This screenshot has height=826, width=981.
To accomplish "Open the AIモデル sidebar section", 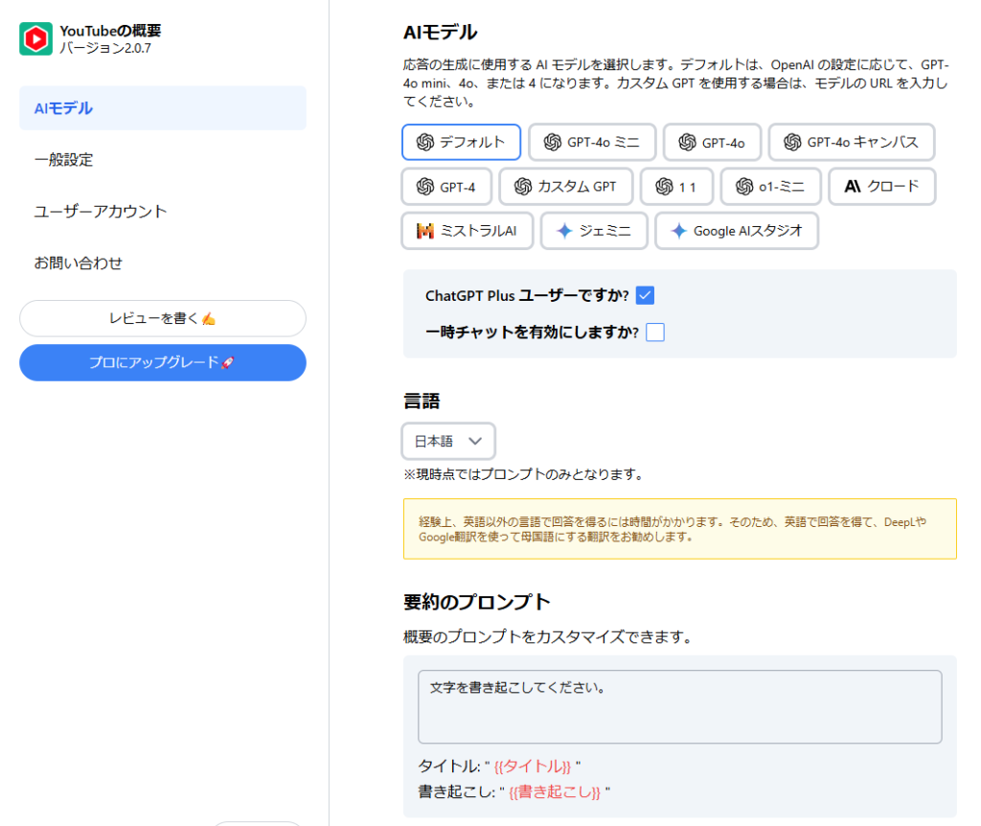I will coord(163,108).
